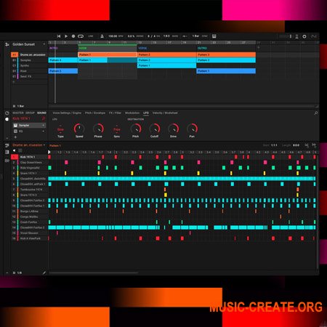Viewport: 327px width, 327px height.
Task: Open the 1 Bar sync grid dropdown in header
Action: click(x=195, y=36)
